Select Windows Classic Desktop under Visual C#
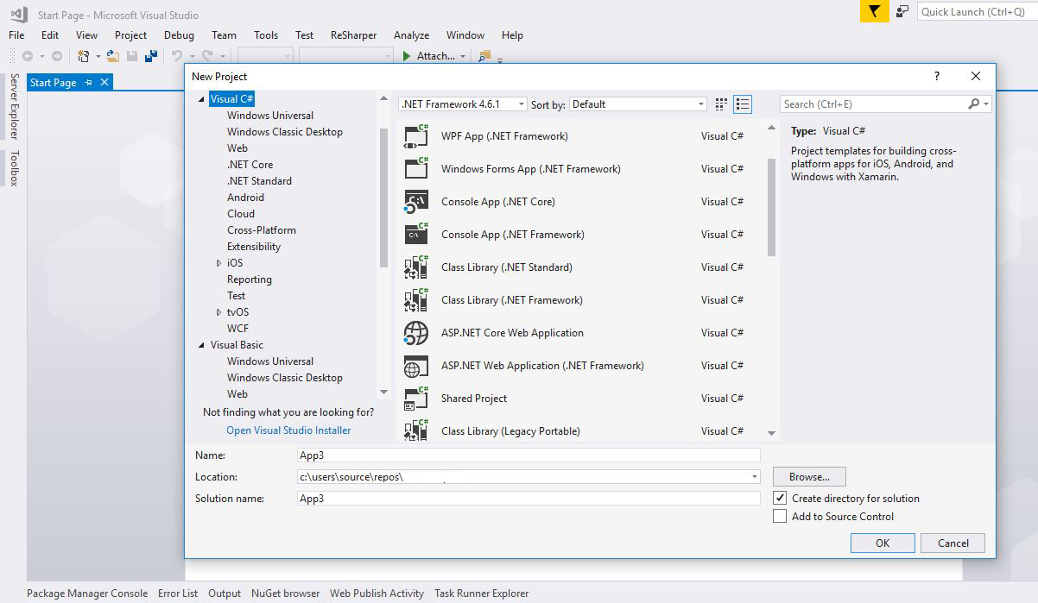1038x603 pixels. coord(285,132)
